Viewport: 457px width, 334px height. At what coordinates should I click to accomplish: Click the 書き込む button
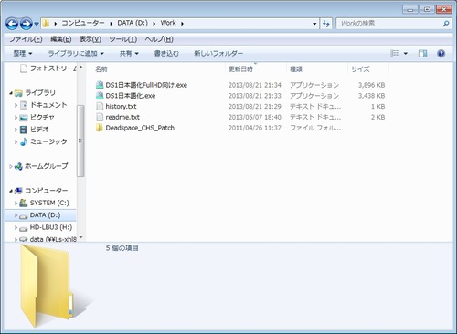(166, 54)
